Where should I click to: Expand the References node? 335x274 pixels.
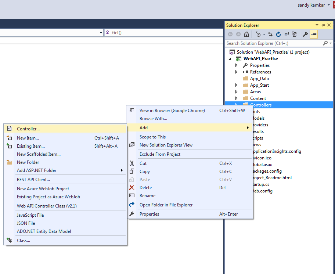236,72
